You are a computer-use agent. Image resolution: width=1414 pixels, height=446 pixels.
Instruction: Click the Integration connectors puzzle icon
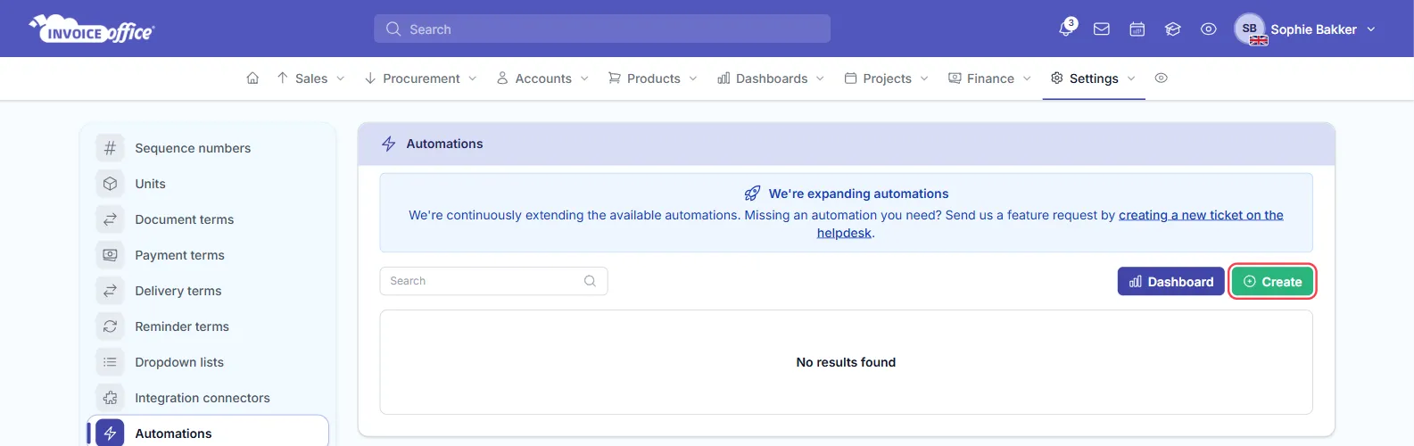(110, 398)
